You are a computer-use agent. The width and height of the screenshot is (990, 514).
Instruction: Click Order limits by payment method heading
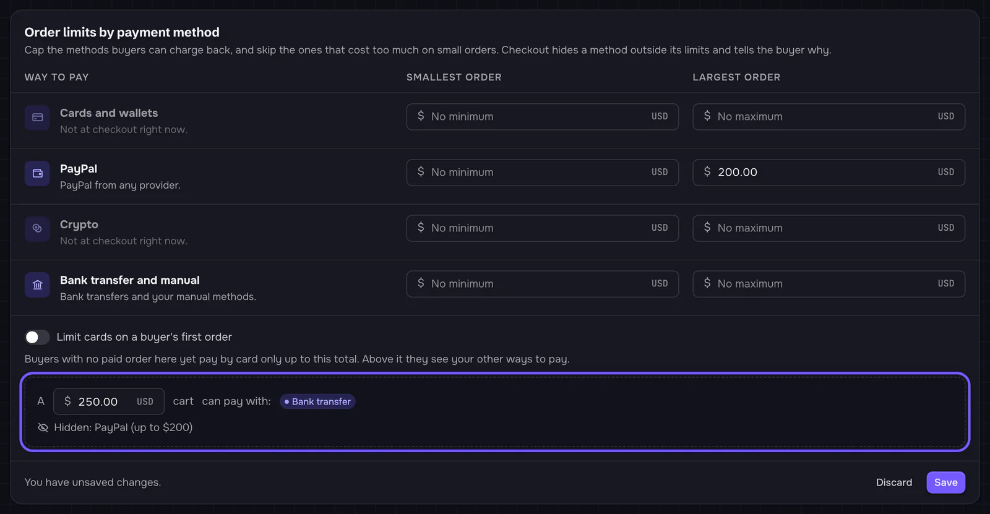[122, 32]
